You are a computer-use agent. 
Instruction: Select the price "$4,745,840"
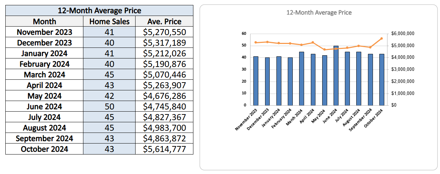coord(164,106)
